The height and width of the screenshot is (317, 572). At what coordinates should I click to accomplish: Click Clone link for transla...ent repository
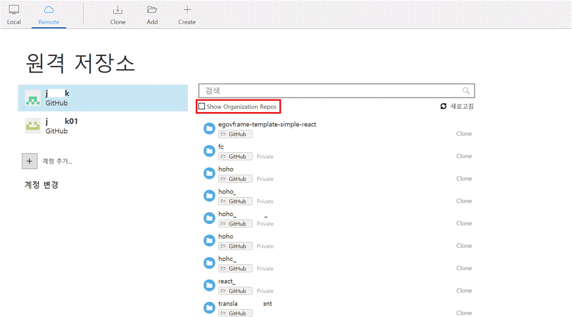pyautogui.click(x=464, y=313)
